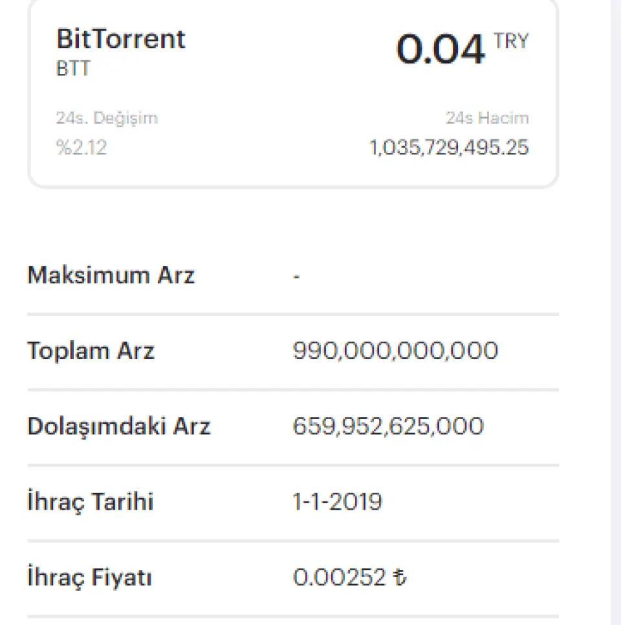Image resolution: width=621 pixels, height=625 pixels.
Task: Select the 990,000,000,000 total supply value
Action: pos(395,351)
